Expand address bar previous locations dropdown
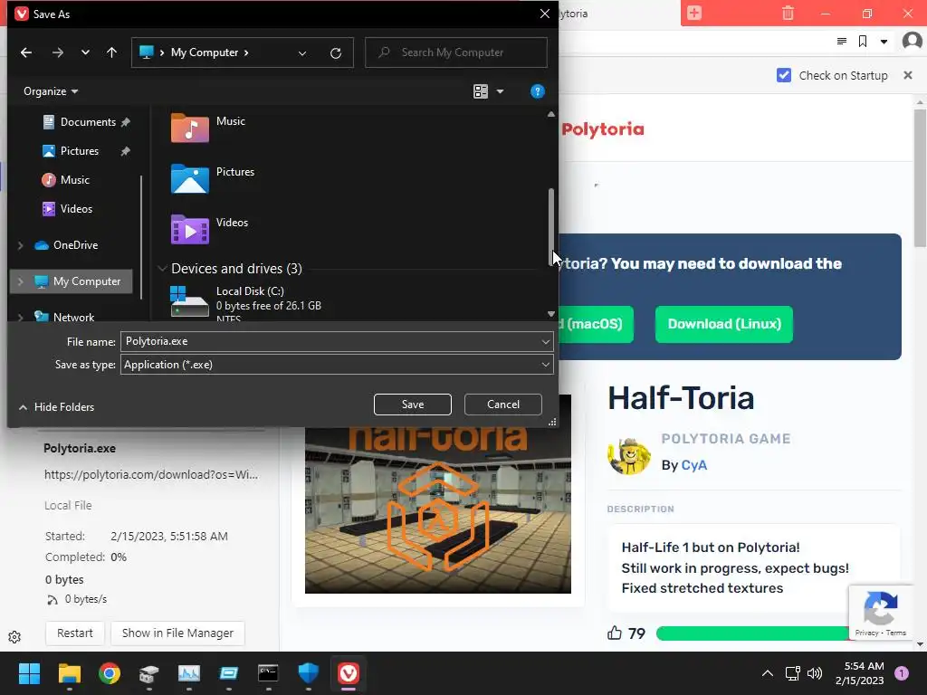Screen dimensions: 927x695 pyautogui.click(x=302, y=53)
